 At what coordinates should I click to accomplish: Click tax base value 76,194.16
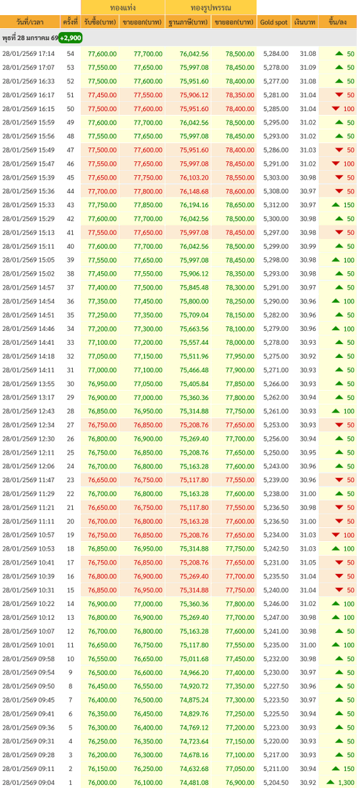pos(194,205)
